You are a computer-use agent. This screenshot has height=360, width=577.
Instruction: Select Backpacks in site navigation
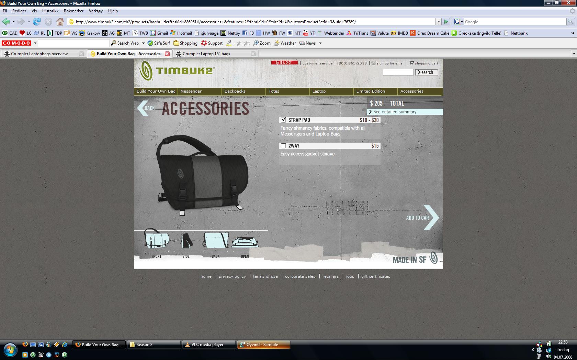click(235, 91)
